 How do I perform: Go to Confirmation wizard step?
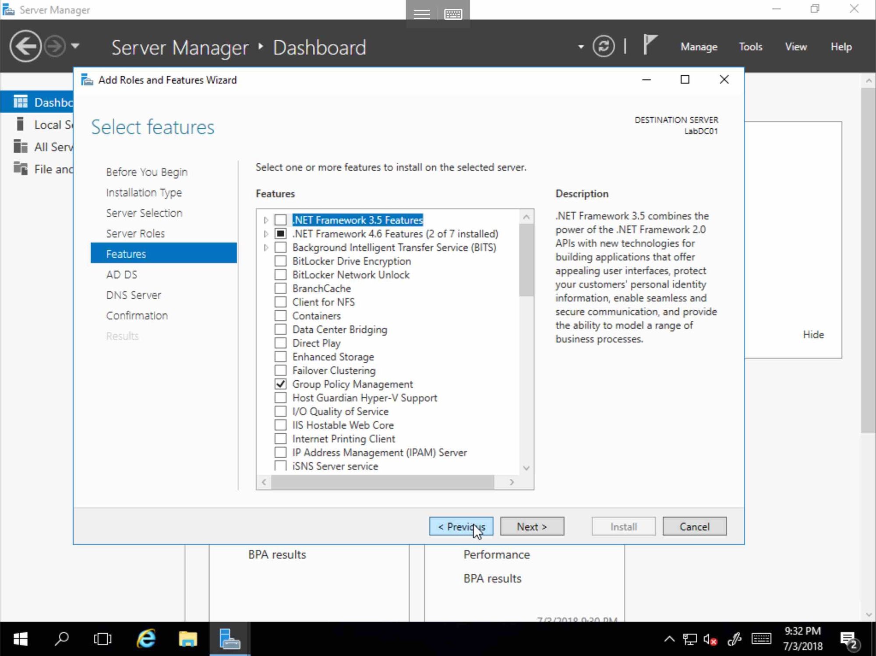click(x=137, y=316)
